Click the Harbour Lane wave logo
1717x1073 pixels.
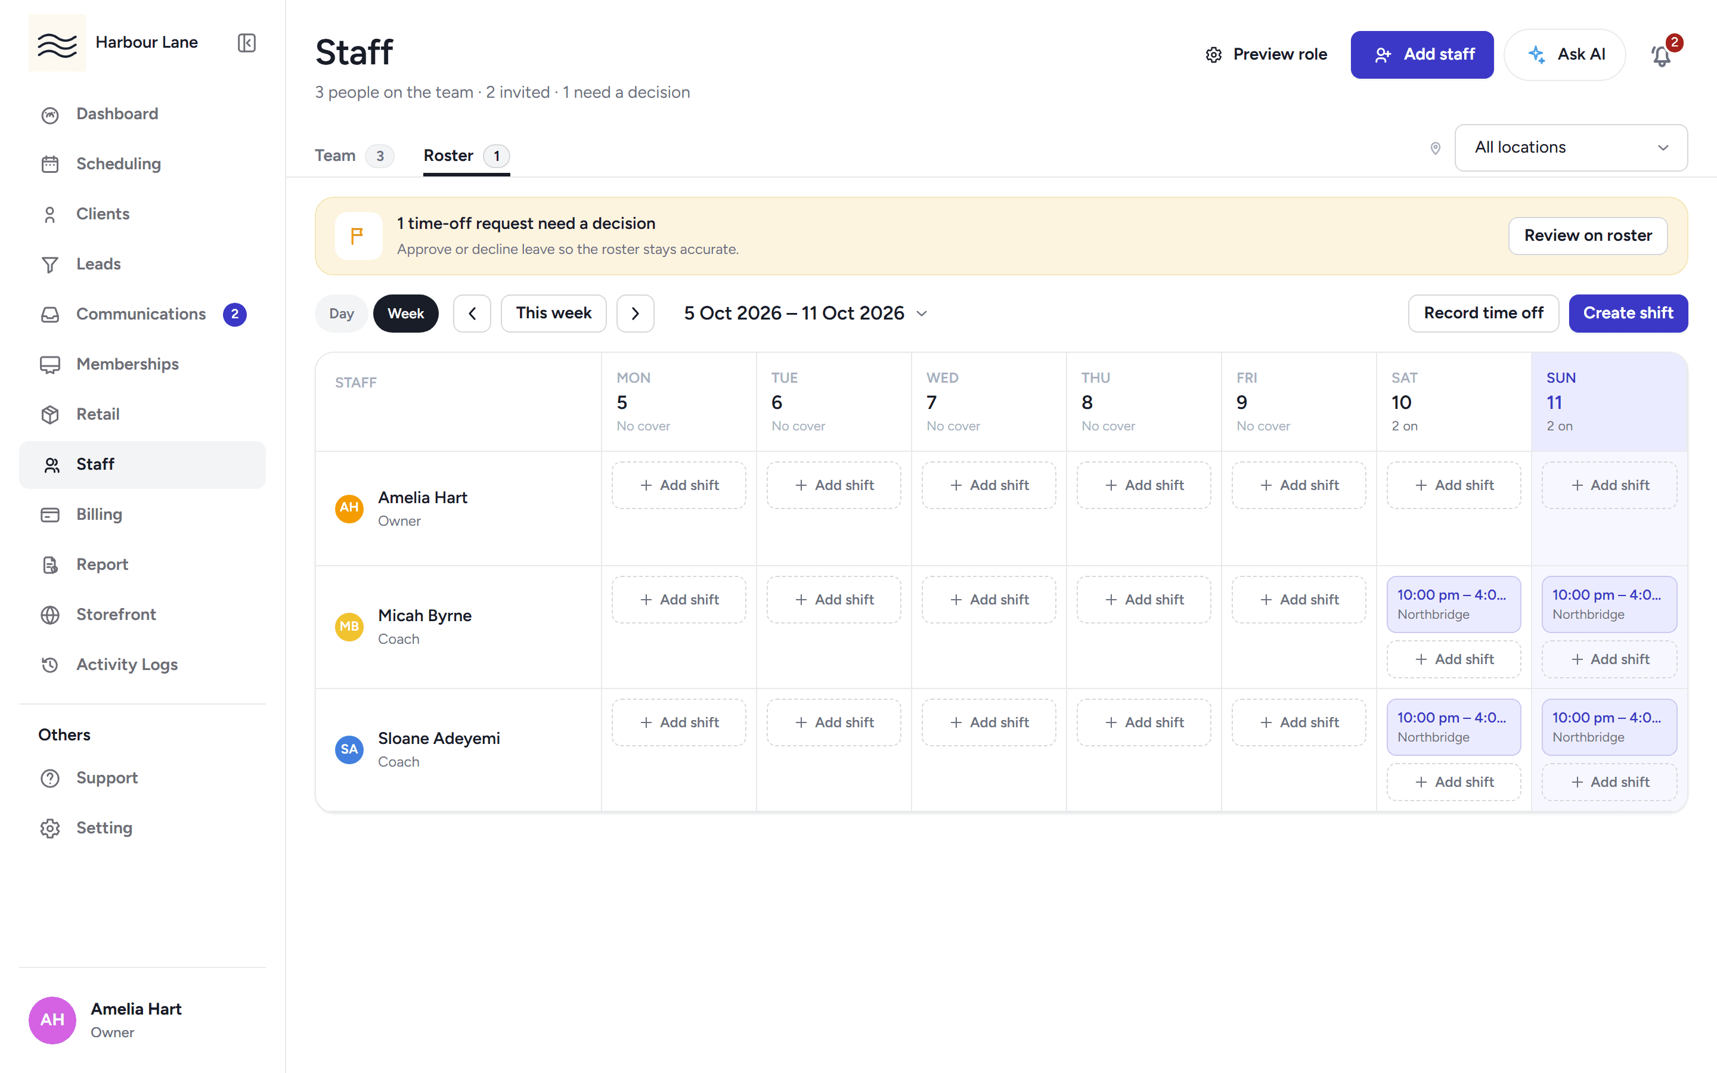[57, 42]
